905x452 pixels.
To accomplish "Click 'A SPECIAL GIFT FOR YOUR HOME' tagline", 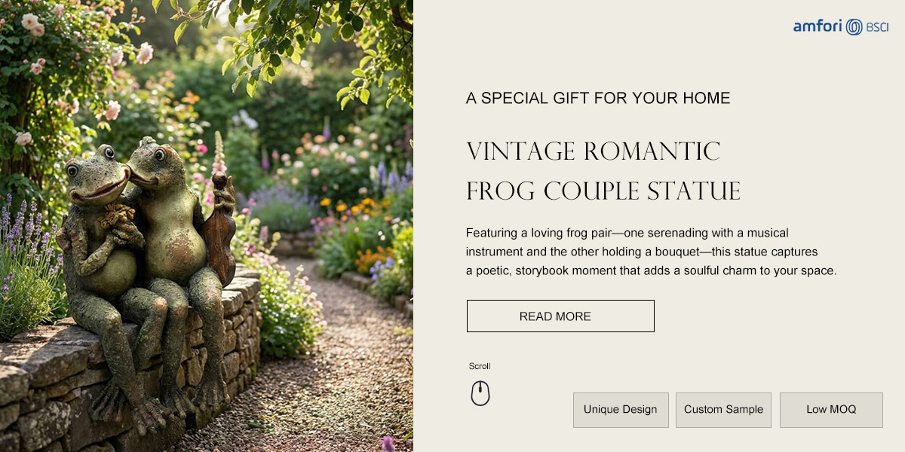I will click(598, 98).
